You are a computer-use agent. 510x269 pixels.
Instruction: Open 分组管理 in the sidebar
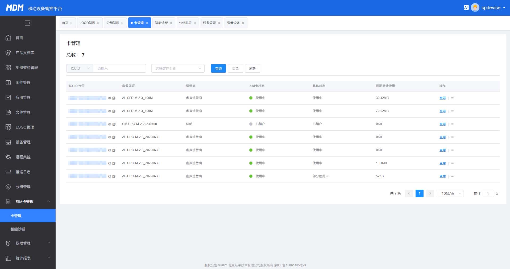[x=28, y=187]
